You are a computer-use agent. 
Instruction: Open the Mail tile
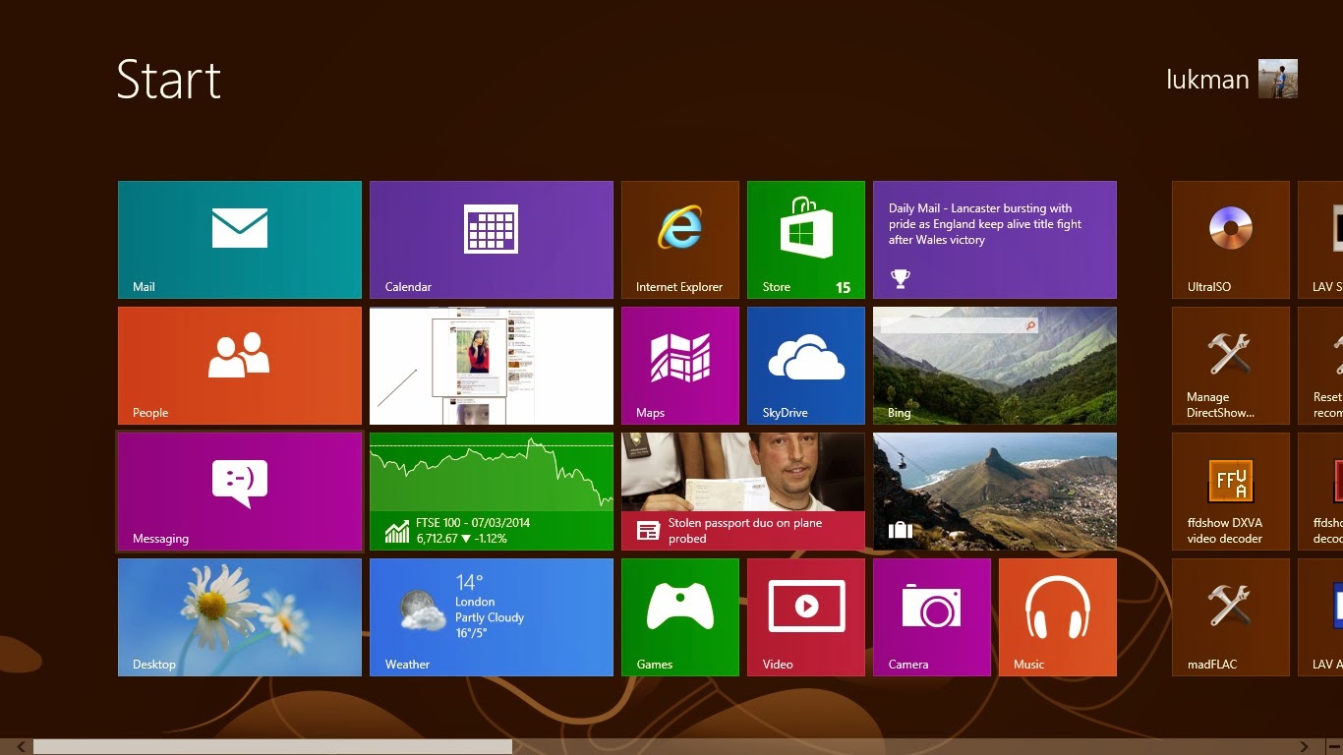pos(240,240)
